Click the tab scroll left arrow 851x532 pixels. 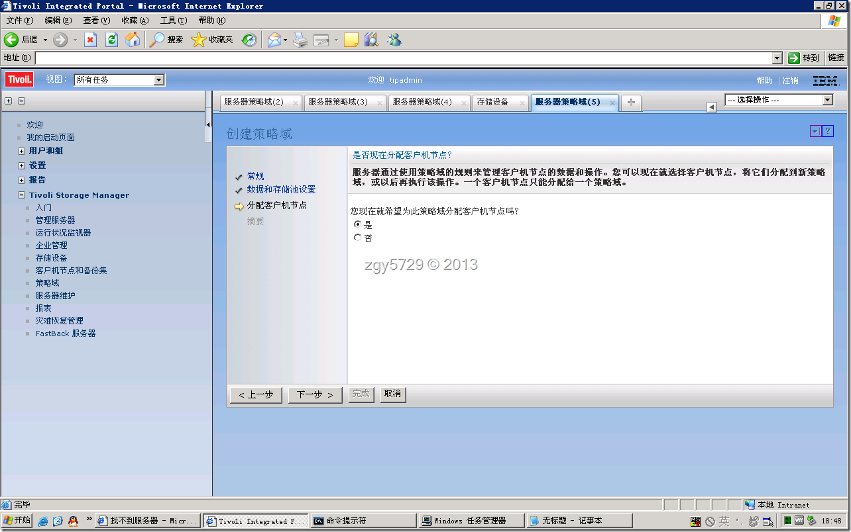pyautogui.click(x=712, y=107)
